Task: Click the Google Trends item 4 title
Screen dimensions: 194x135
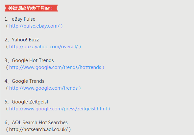Action: [28, 81]
